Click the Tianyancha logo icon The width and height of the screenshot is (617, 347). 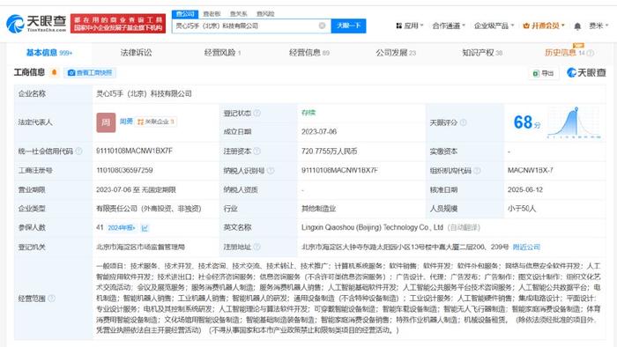(15, 24)
